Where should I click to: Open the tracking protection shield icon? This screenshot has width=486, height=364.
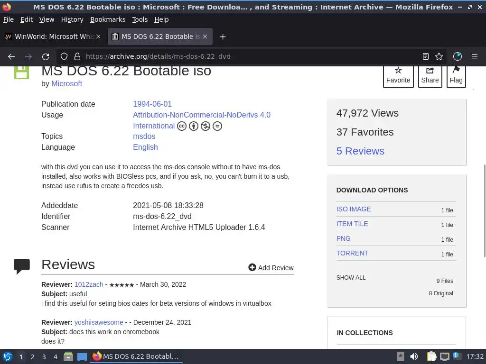pos(64,57)
